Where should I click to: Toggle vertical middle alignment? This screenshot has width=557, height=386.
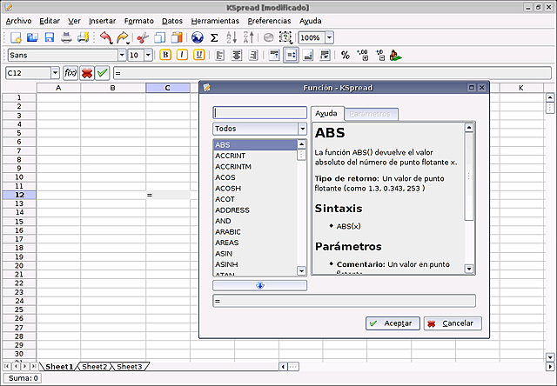(x=291, y=55)
